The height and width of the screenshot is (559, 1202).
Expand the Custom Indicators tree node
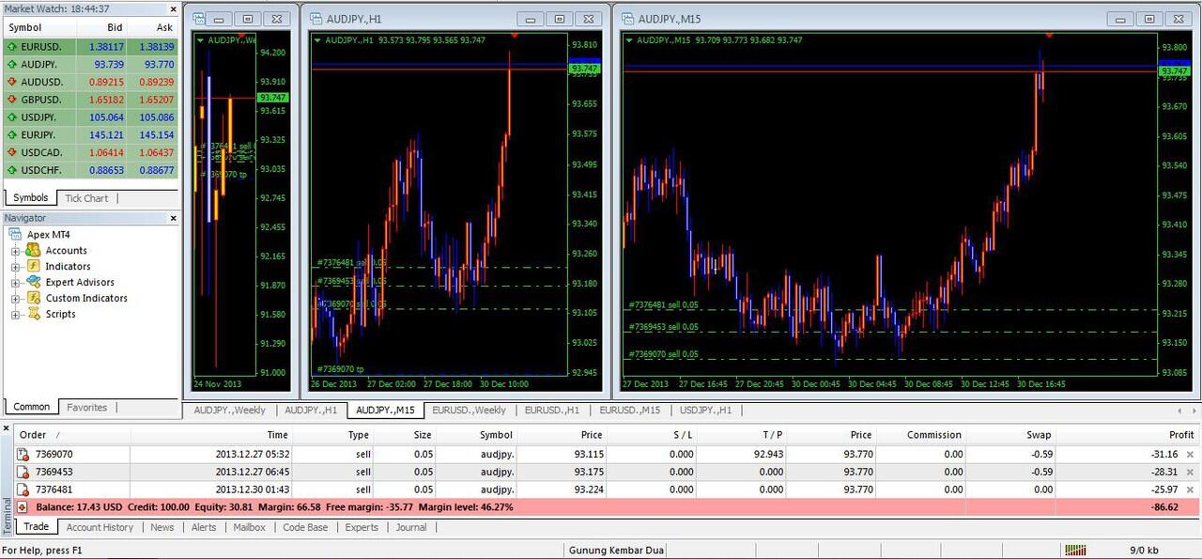[15, 299]
